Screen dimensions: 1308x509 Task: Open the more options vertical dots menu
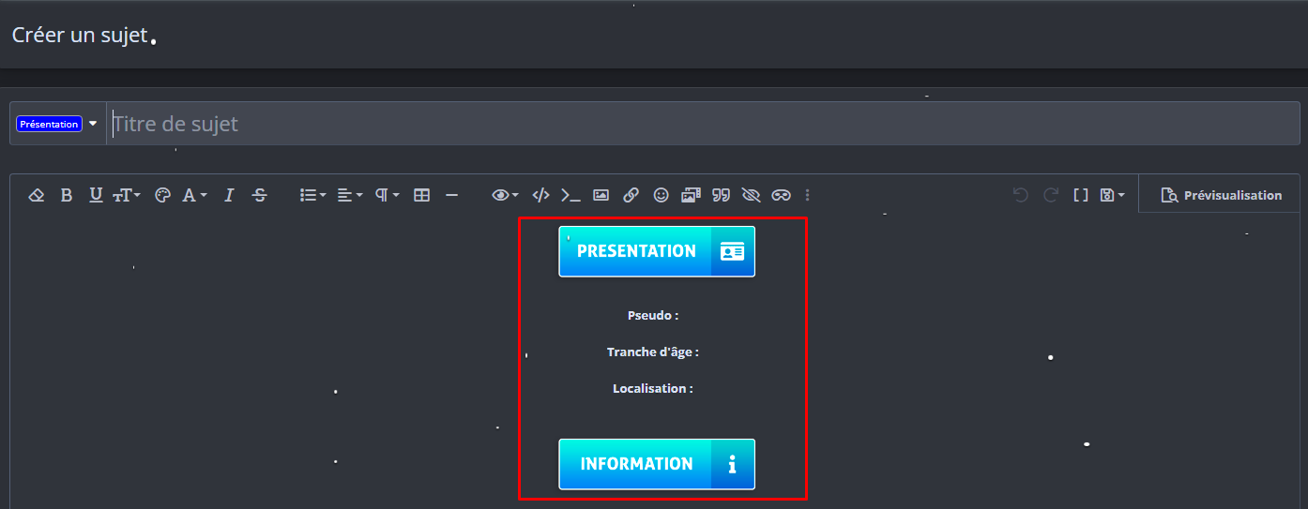pos(808,195)
